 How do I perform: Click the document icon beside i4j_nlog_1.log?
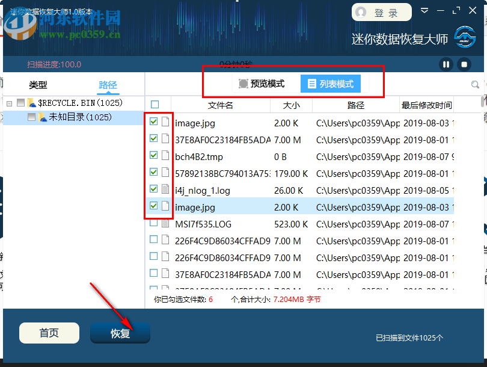165,189
